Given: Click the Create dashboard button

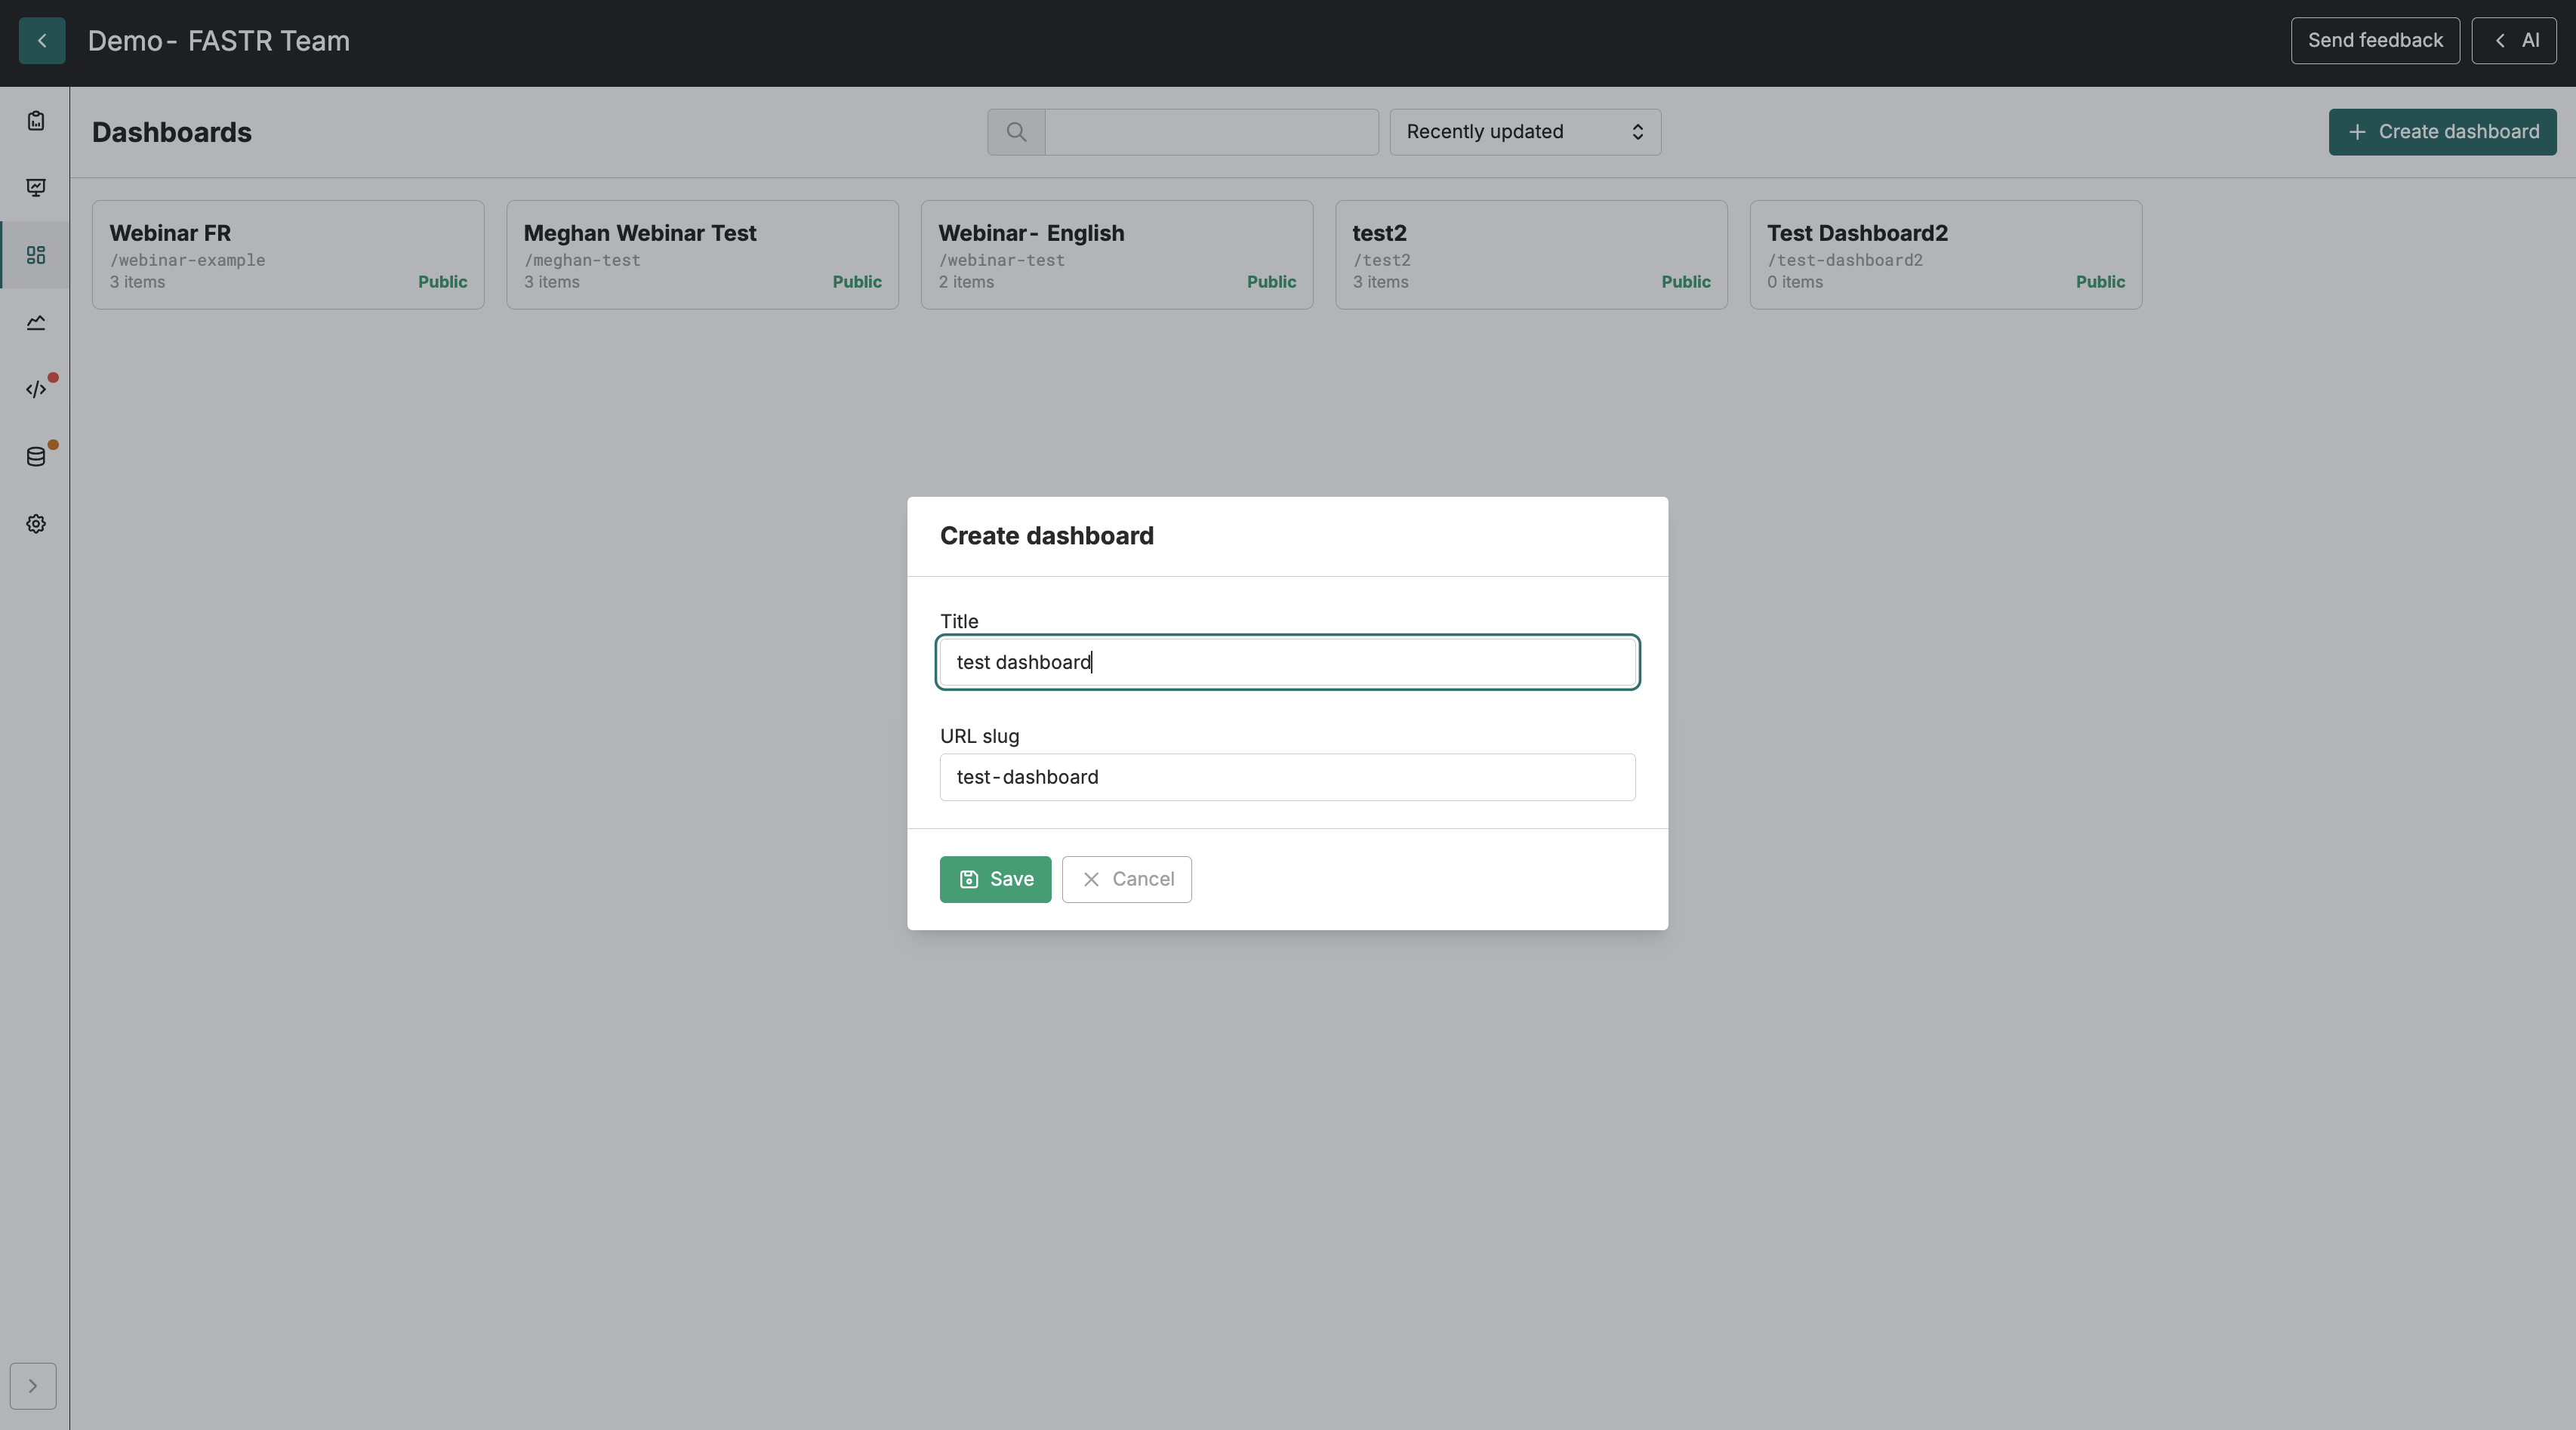Looking at the screenshot, I should [x=2442, y=132].
